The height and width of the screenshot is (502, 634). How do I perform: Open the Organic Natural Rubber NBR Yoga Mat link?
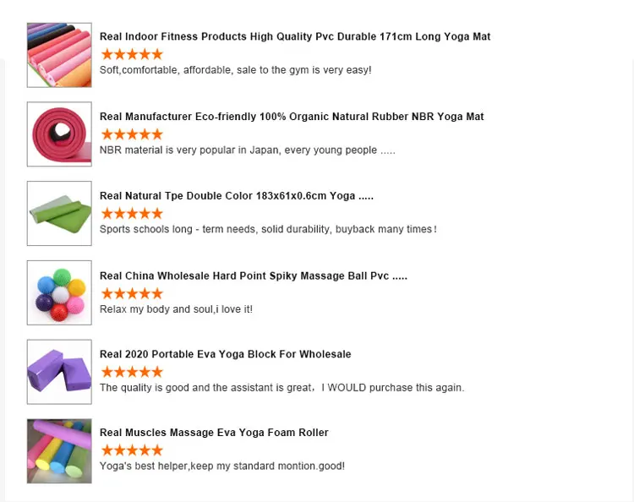coord(292,117)
